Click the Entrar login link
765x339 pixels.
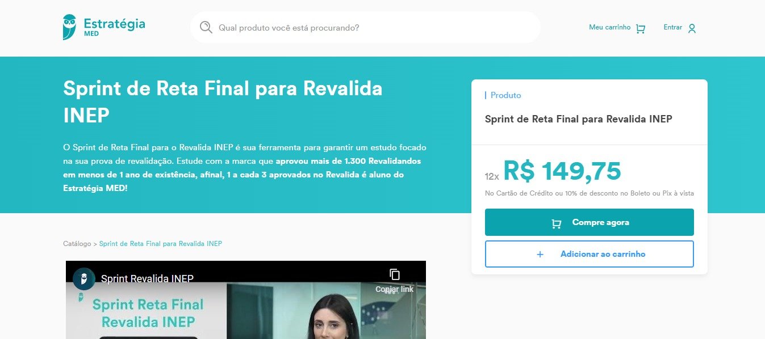[x=672, y=27]
